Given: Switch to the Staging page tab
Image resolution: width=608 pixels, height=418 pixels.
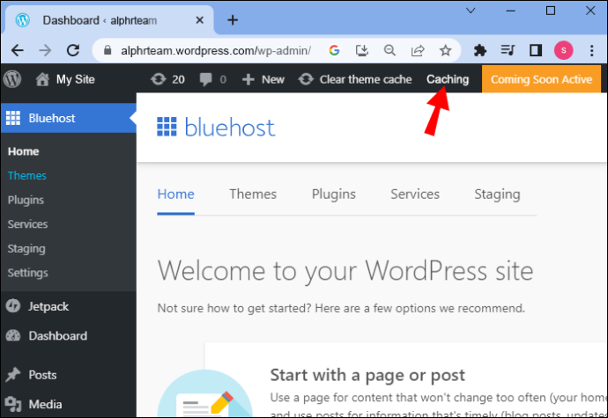Looking at the screenshot, I should [497, 194].
